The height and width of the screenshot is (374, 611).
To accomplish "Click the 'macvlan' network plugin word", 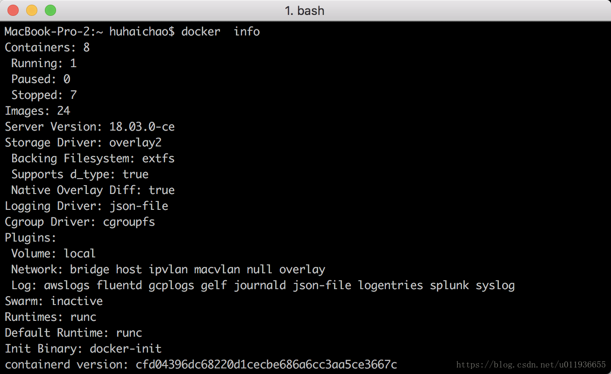I will (x=217, y=270).
